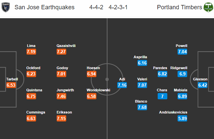214x139 pixels.
Task: Select Valeri's player name
Action: 141,79
